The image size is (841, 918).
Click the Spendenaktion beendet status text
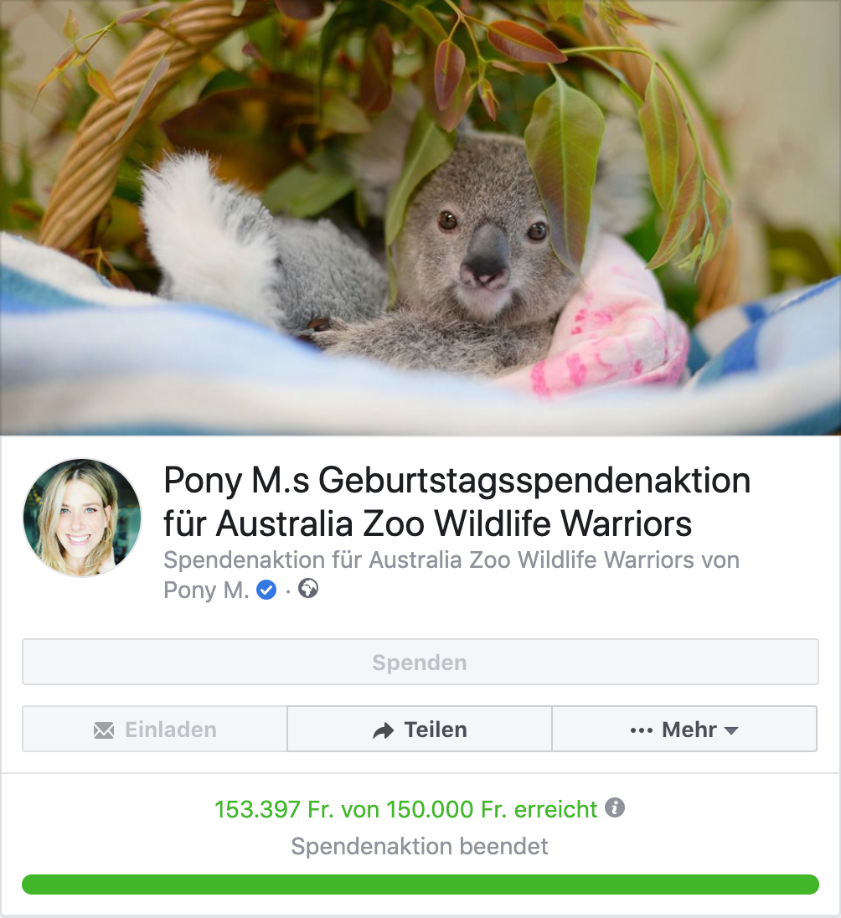[x=420, y=846]
